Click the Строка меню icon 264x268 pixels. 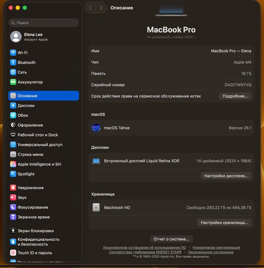click(x=13, y=154)
